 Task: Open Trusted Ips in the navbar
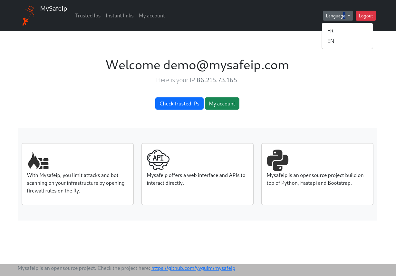88,15
